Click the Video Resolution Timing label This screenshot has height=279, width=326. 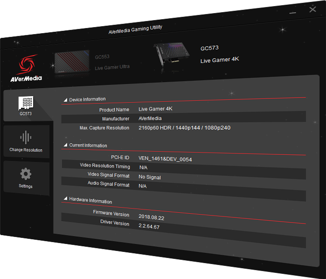click(x=105, y=166)
